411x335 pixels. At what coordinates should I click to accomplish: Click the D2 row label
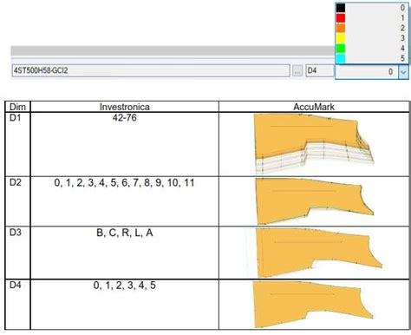(x=16, y=182)
